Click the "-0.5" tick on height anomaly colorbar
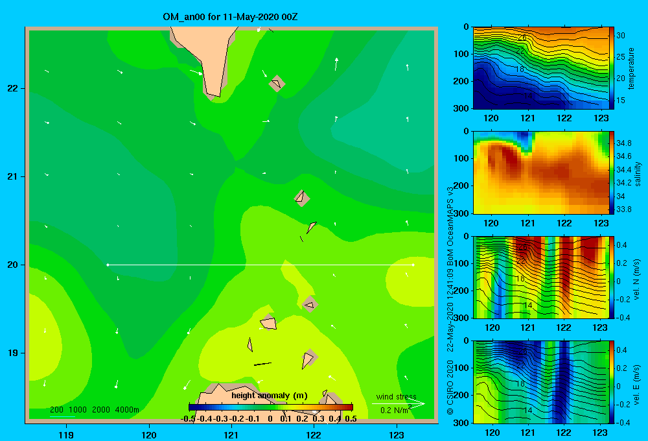The width and height of the screenshot is (648, 441). pos(188,419)
